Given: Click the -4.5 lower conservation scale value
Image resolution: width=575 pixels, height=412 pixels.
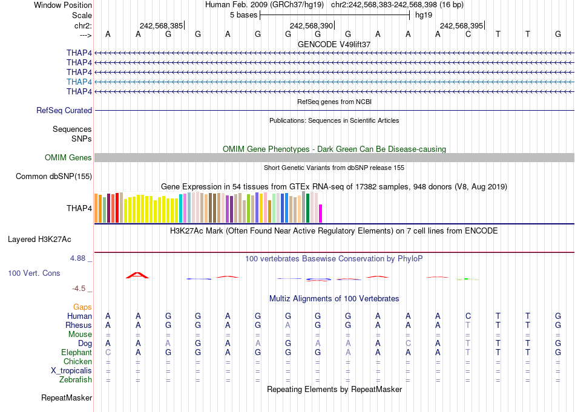Looking at the screenshot, I should pos(79,289).
